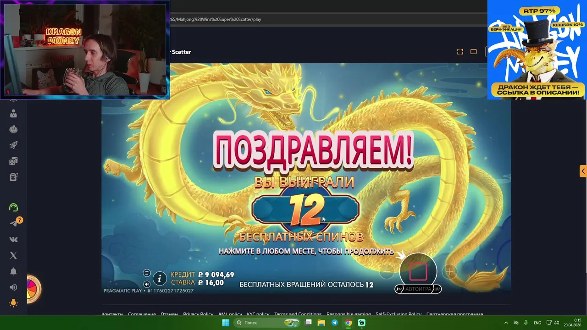Open the slot hamburger menu icon
587x330 pixels.
point(147,273)
